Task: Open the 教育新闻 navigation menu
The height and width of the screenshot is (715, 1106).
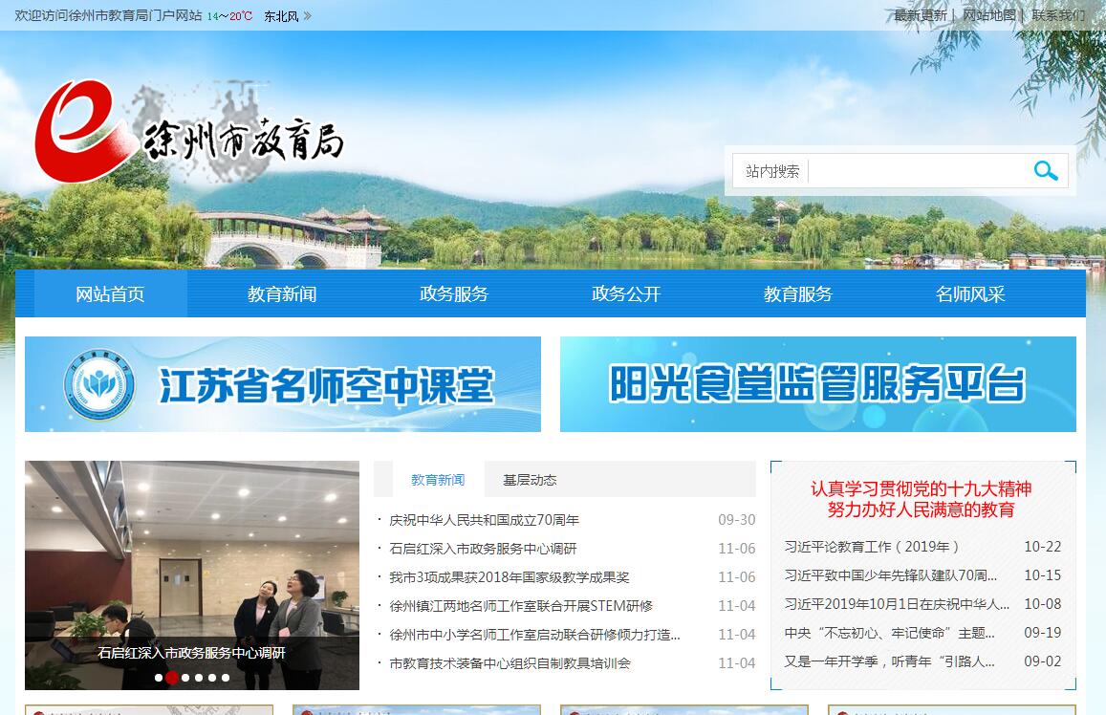Action: [282, 294]
